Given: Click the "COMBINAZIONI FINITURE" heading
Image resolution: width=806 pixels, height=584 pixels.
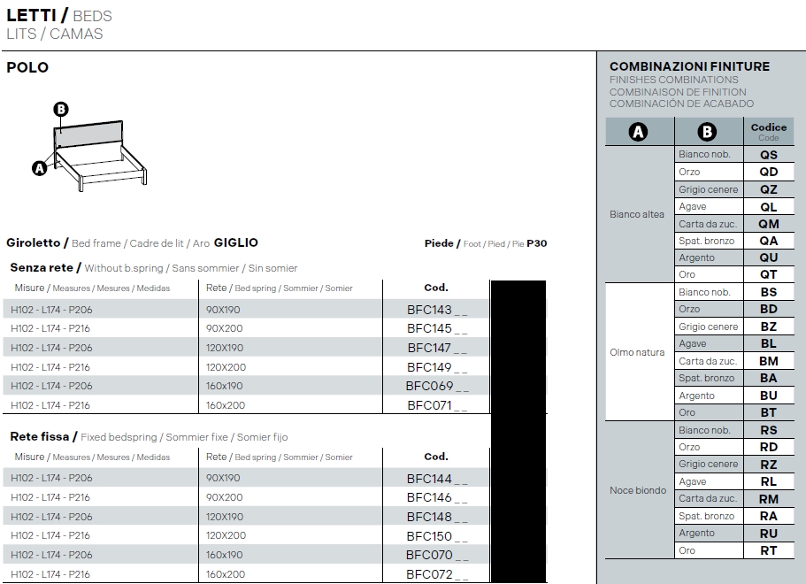Looking at the screenshot, I should (689, 66).
